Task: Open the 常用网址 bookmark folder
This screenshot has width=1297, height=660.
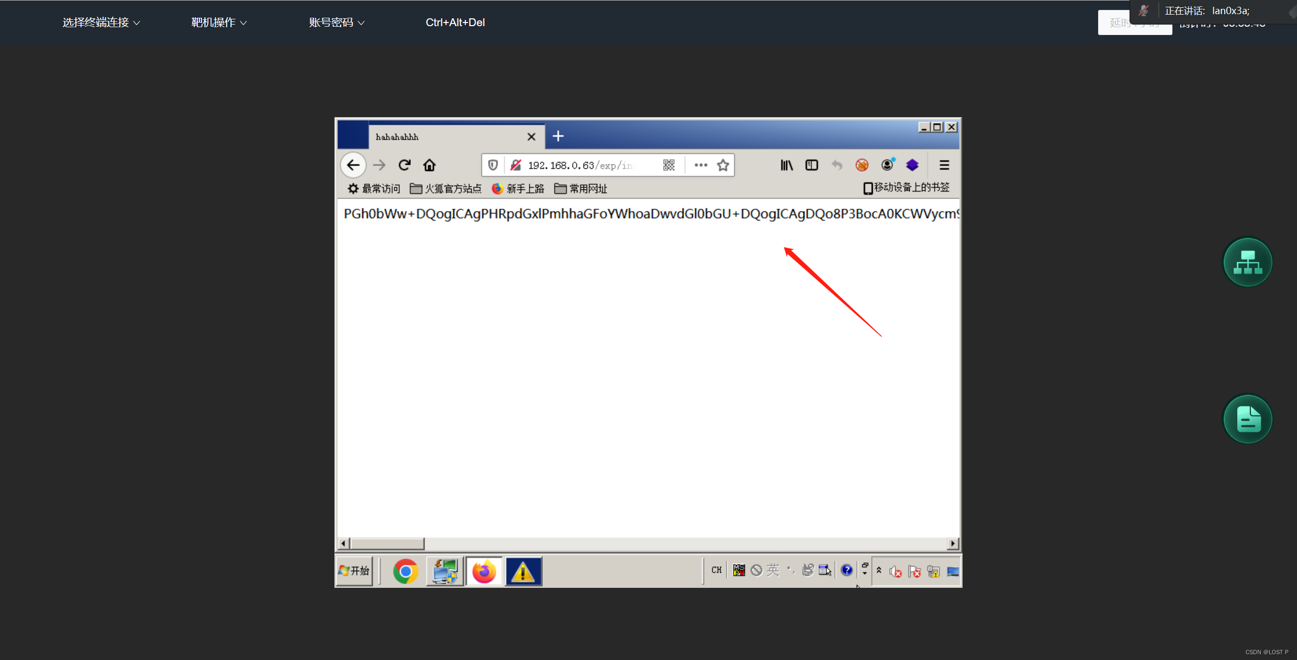Action: coord(580,189)
